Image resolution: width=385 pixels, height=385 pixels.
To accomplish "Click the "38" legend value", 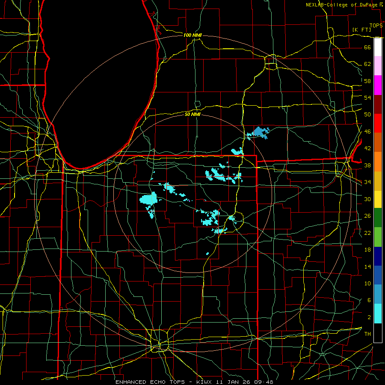I will 367,165.
